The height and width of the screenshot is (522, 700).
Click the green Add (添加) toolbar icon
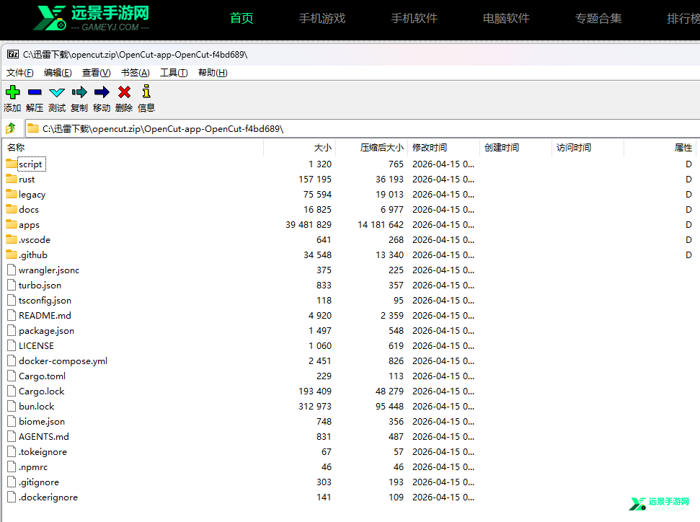pyautogui.click(x=12, y=92)
